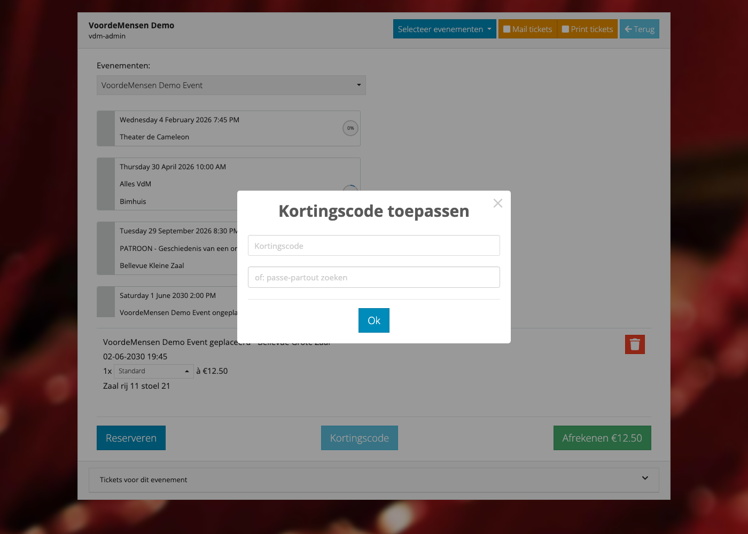Open the VoordeMensen Demo Event dropdown
Screen dimensions: 748x534
(x=231, y=85)
